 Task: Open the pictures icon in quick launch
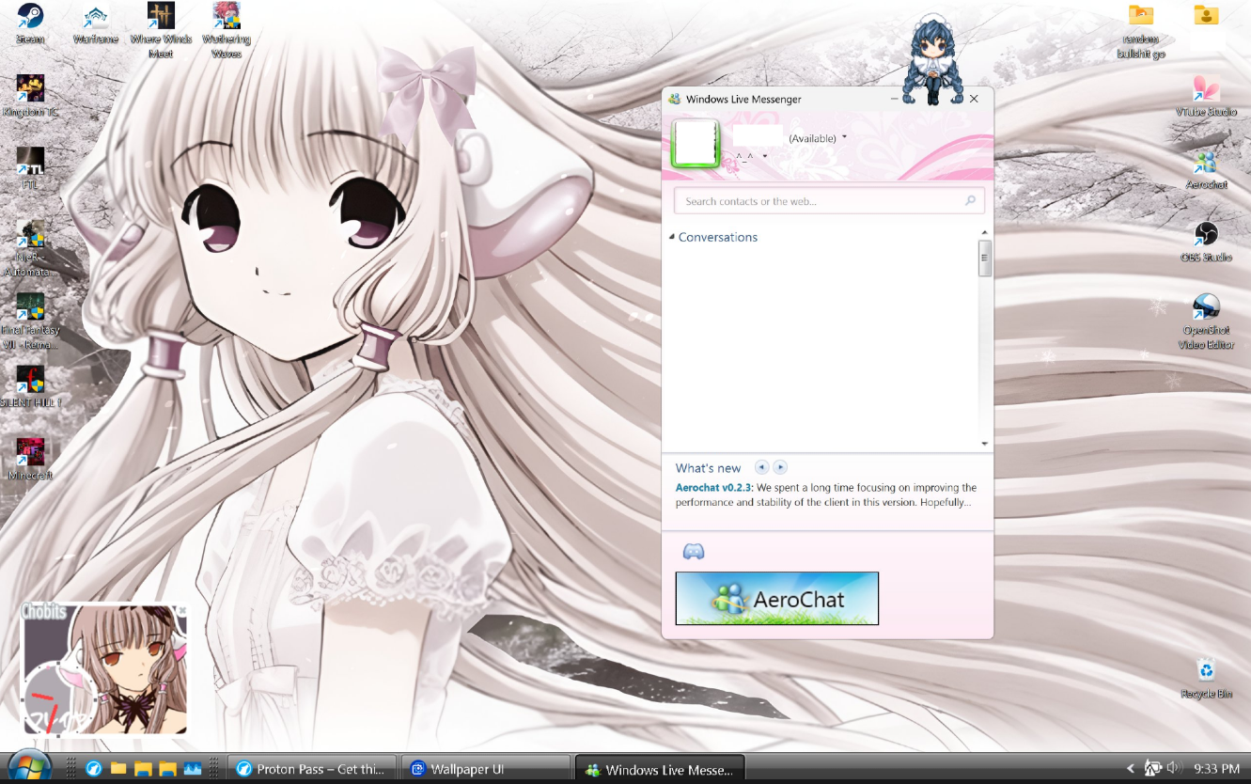click(193, 768)
